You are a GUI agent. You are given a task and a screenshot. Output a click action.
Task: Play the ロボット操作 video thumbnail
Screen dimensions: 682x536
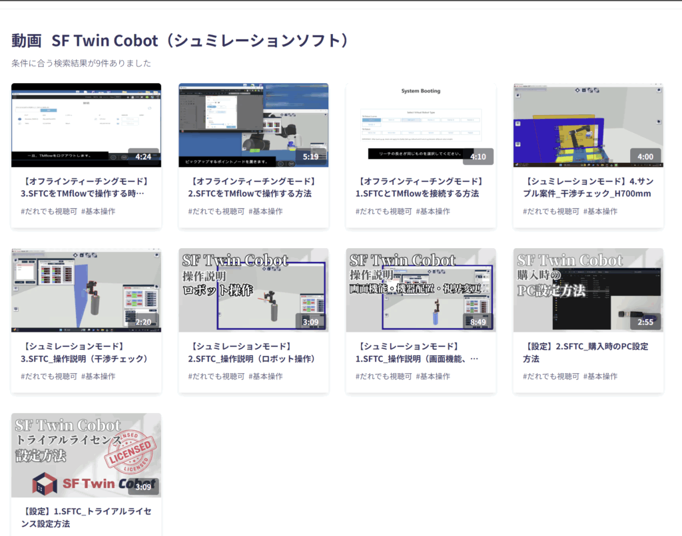[254, 290]
